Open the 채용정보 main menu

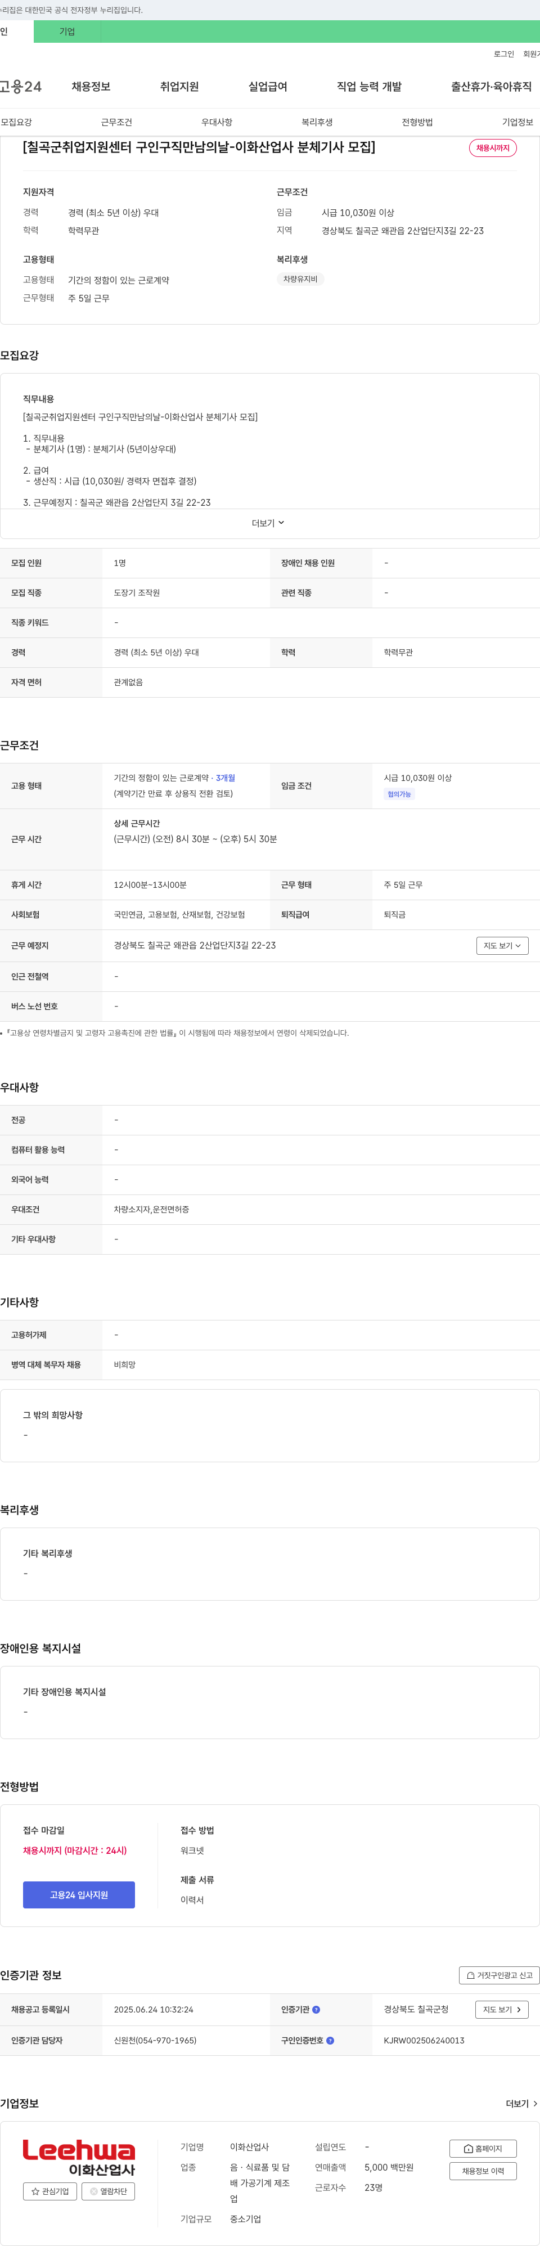(91, 86)
